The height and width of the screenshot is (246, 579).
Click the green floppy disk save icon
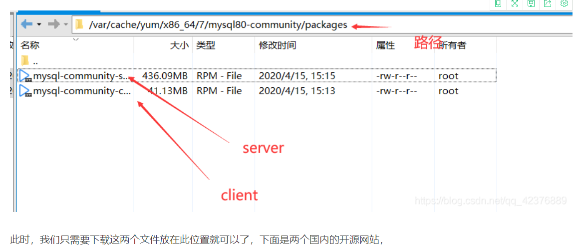531,3
